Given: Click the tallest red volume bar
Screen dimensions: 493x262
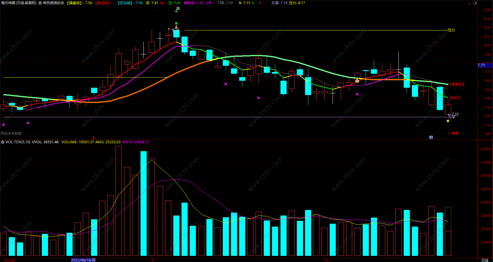Looking at the screenshot, I should [x=119, y=201].
